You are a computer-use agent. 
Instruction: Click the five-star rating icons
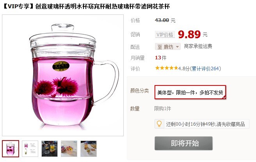(167, 68)
